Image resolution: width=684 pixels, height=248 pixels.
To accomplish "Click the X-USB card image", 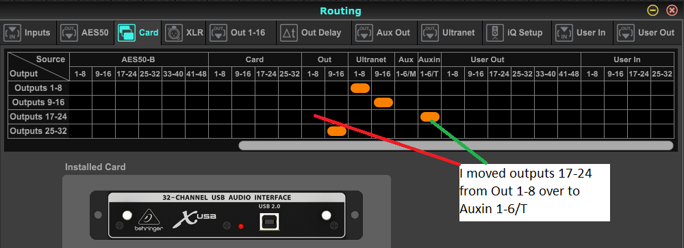I will (x=226, y=215).
